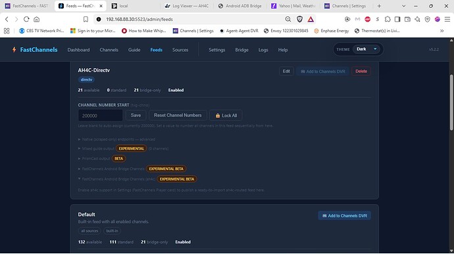Viewport: 454px width, 254px height.
Task: Click the Lock All button
Action: (x=226, y=116)
